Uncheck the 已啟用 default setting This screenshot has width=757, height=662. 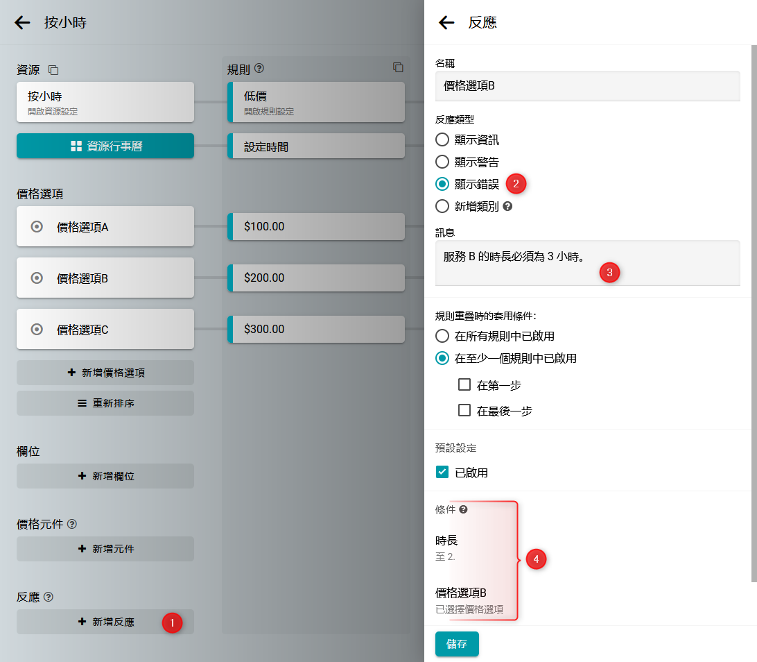[442, 473]
